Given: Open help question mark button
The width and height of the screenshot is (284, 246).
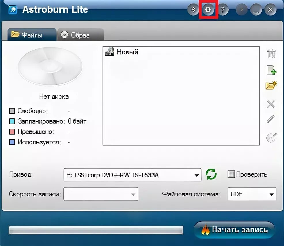Looking at the screenshot, I should [223, 10].
